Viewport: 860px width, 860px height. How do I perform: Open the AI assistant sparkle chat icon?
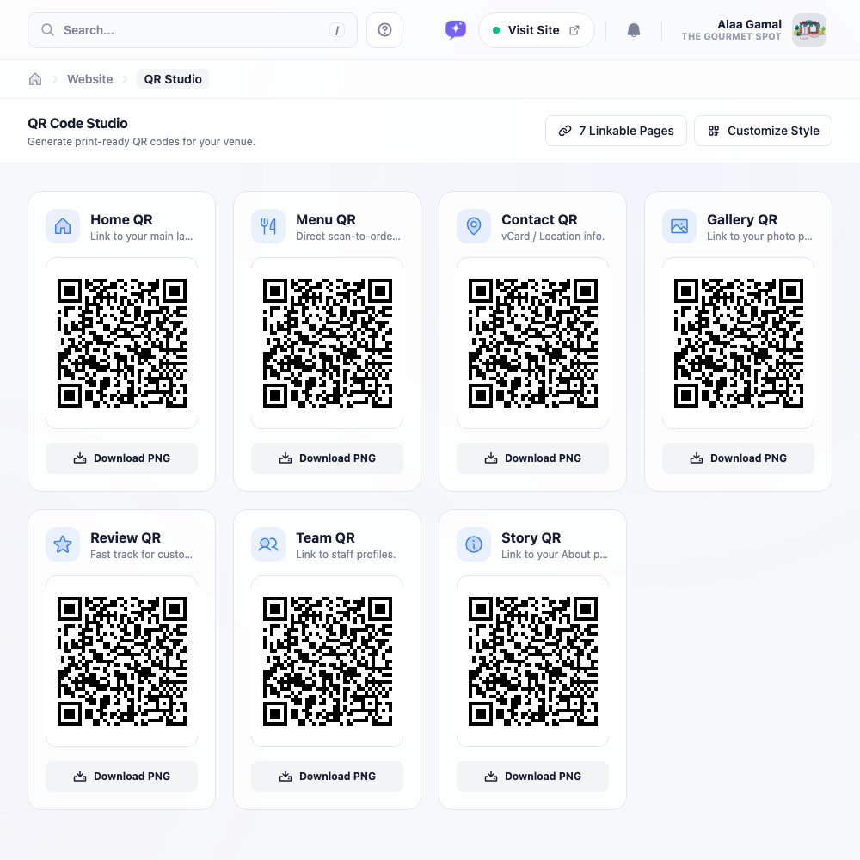(x=456, y=29)
